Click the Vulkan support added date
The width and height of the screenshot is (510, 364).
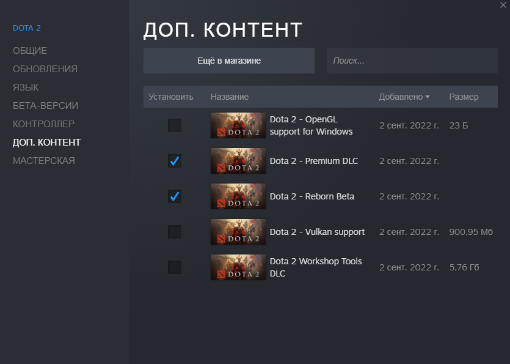409,232
